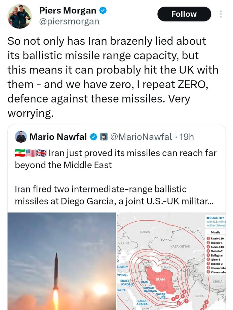The width and height of the screenshot is (233, 310).
Task: Click the affiliate badge icon before @MarioNawfal
Action: click(104, 137)
